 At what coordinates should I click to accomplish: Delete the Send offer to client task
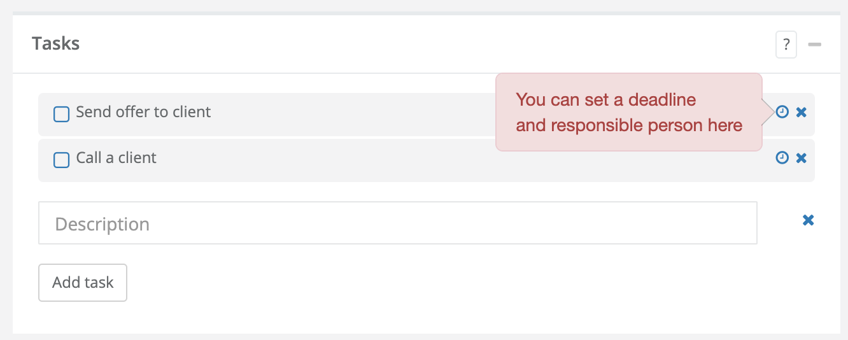point(802,112)
